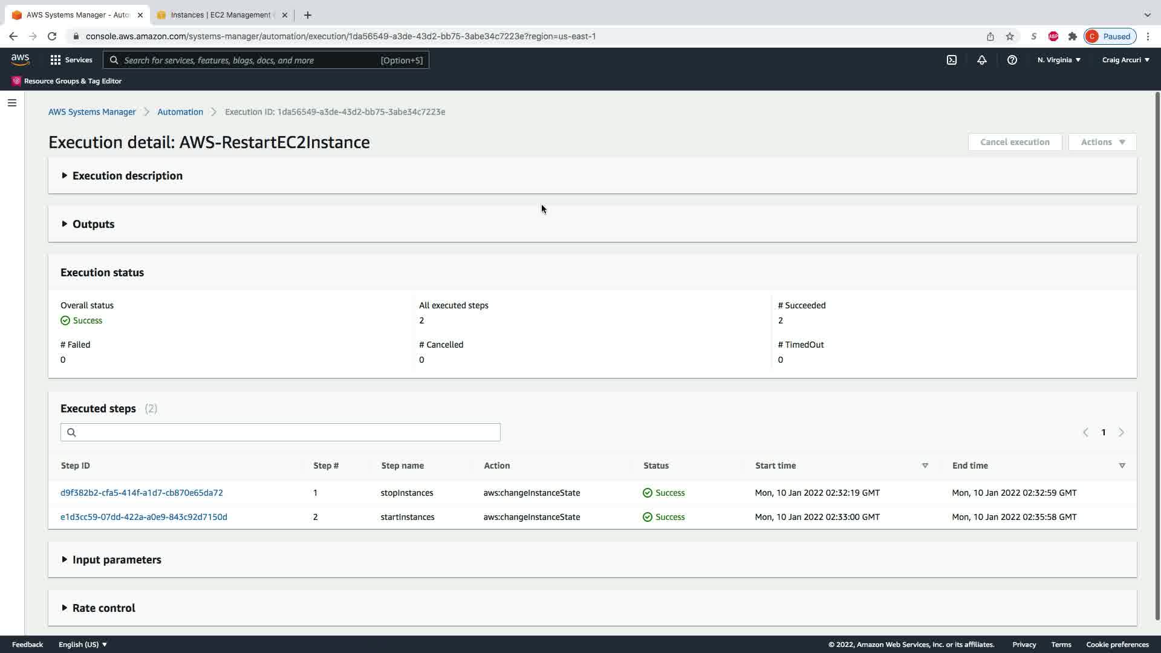Open the N. Virginia region dropdown
Image resolution: width=1161 pixels, height=653 pixels.
click(1059, 60)
